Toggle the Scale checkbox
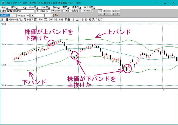Image resolution: width=178 pixels, height=125 pixels. pos(53,11)
